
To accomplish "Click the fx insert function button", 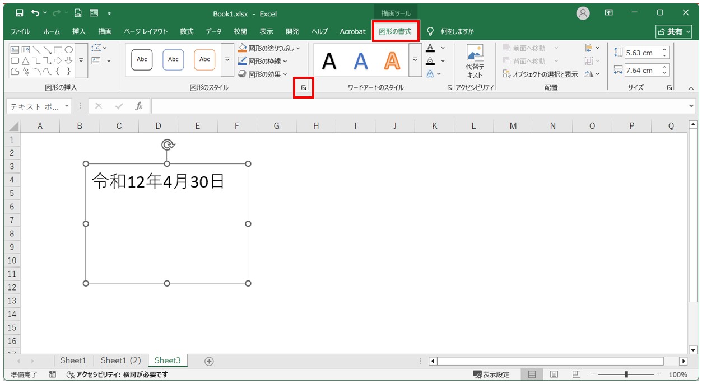I will [x=139, y=106].
